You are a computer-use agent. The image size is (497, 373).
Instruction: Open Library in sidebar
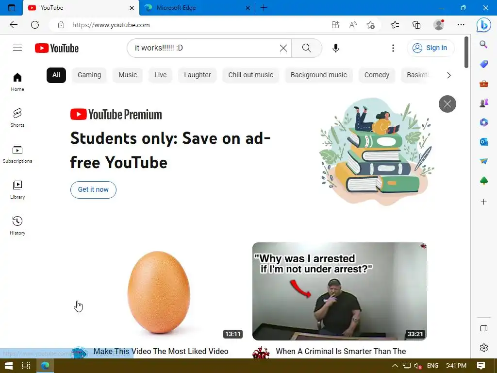pos(17,190)
